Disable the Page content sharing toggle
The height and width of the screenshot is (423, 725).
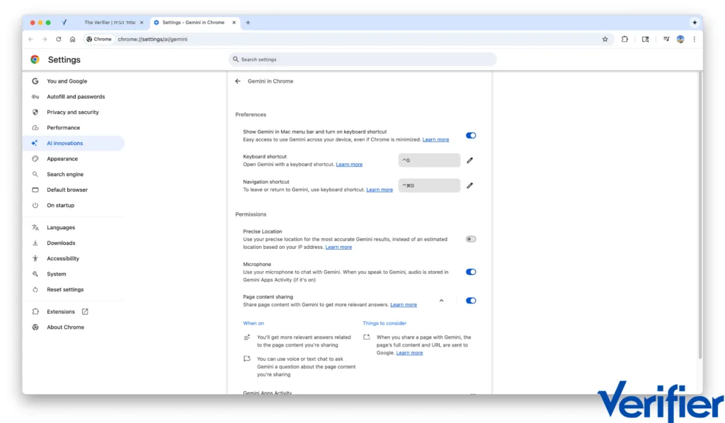(x=471, y=301)
